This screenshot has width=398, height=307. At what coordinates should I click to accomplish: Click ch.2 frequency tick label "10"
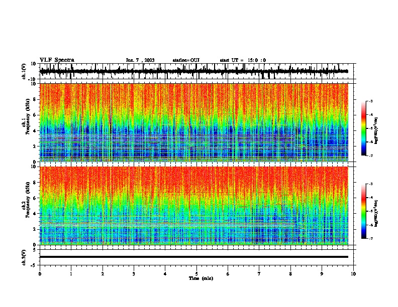34,167
